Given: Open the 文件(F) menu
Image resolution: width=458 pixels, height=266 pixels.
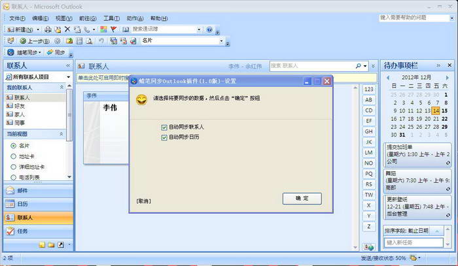Looking at the screenshot, I should (17, 18).
